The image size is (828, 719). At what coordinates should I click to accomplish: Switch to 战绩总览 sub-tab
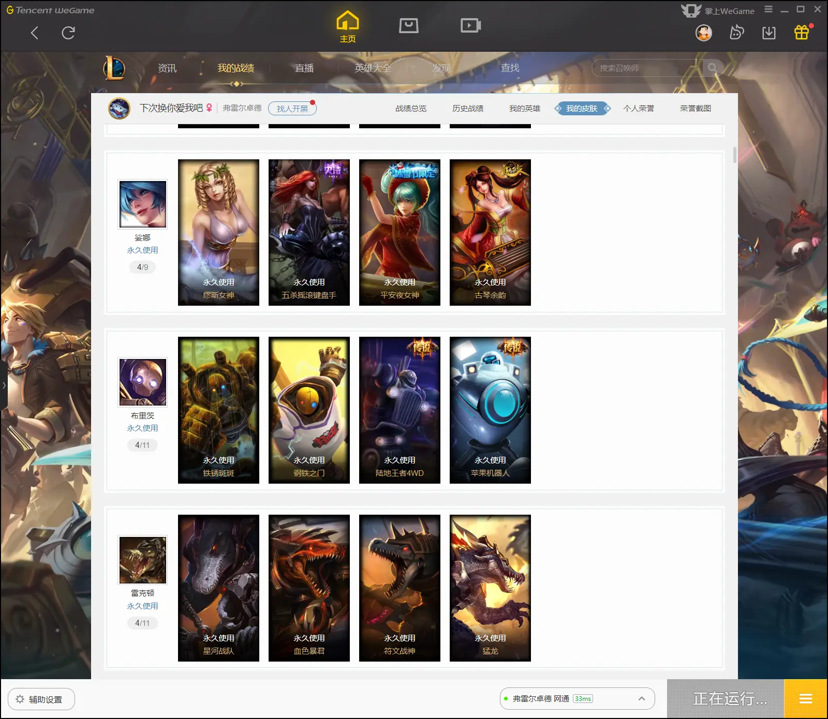click(411, 108)
